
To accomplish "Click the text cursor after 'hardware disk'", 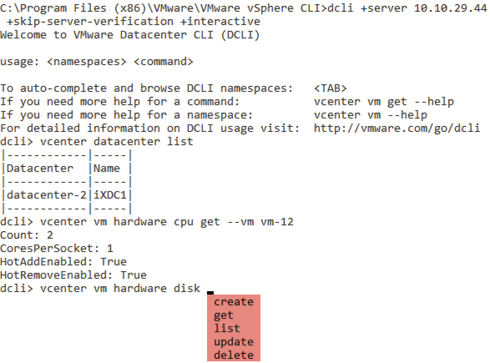I will (210, 292).
